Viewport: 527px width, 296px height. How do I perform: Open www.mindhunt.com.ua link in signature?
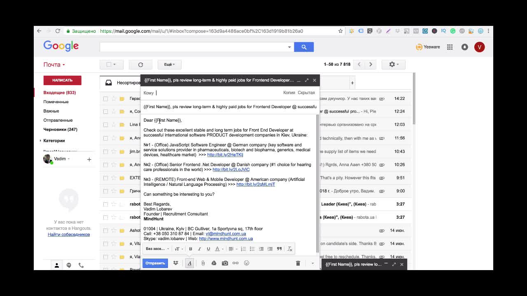[x=226, y=239]
